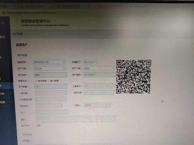194x145 pixels.
Task: Click the 资产名称 input field
Action: pos(50,75)
